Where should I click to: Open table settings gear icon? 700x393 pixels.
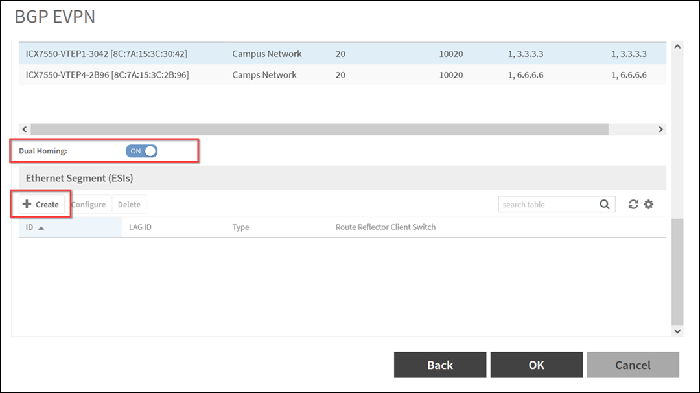pos(649,205)
